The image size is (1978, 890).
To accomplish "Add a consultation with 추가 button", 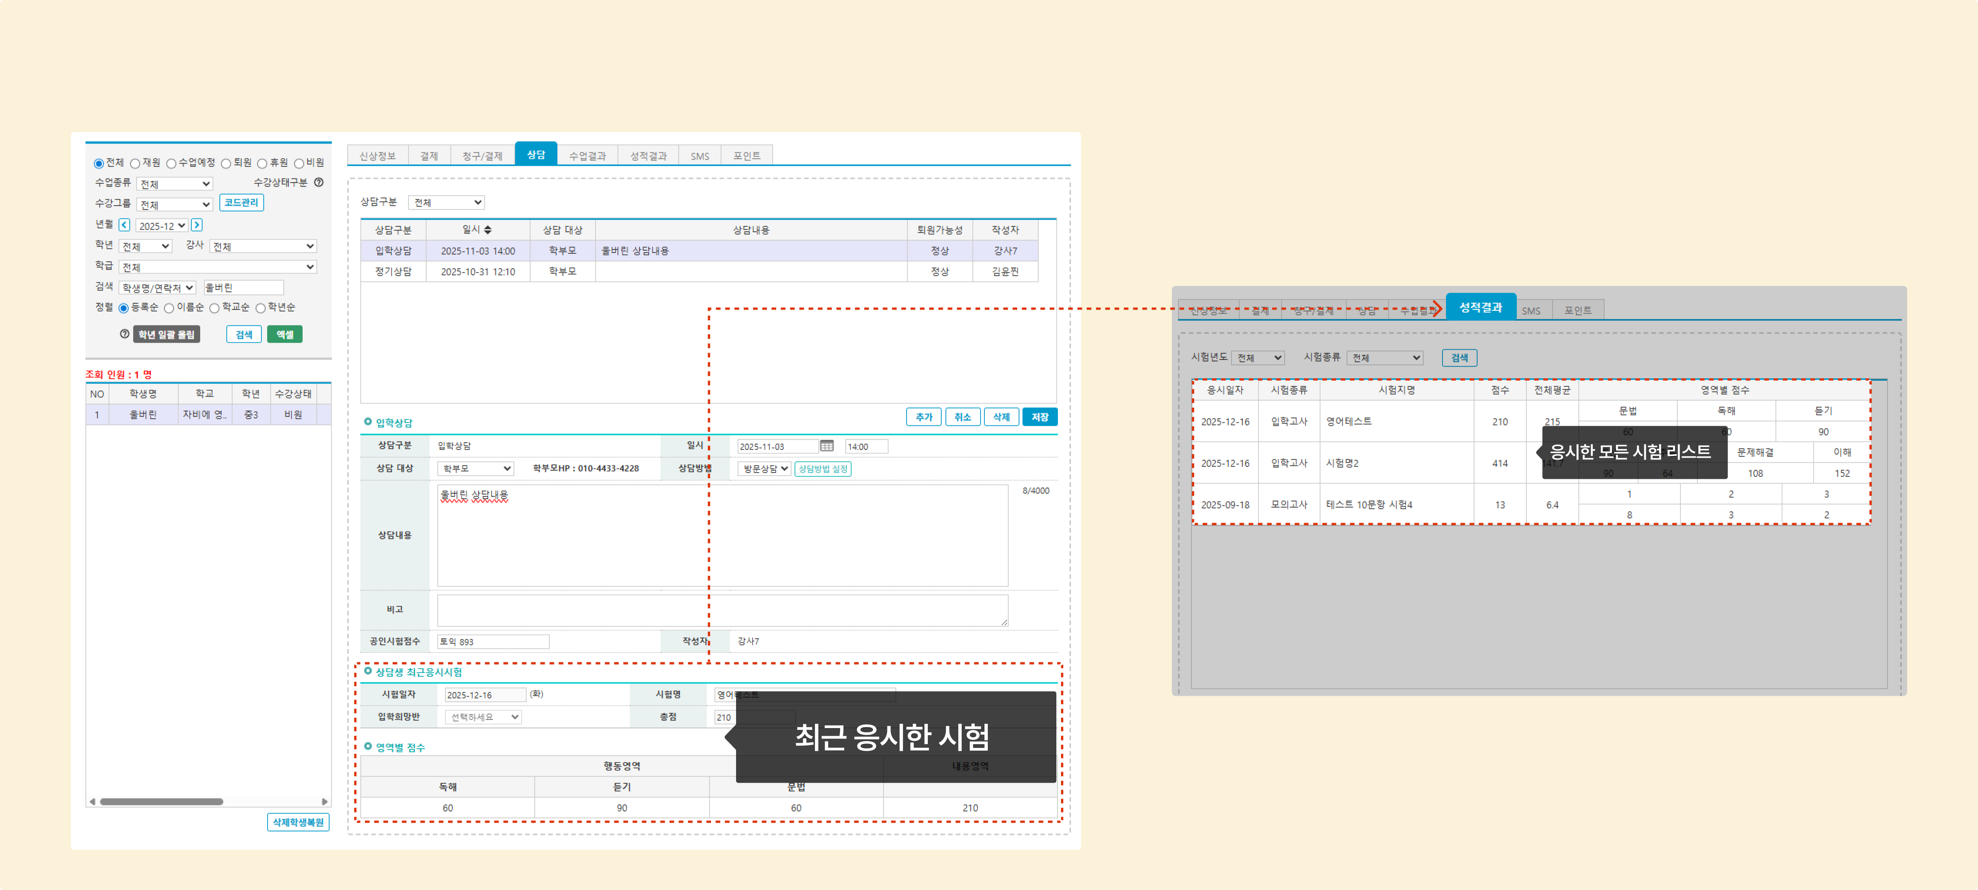I will [x=924, y=417].
